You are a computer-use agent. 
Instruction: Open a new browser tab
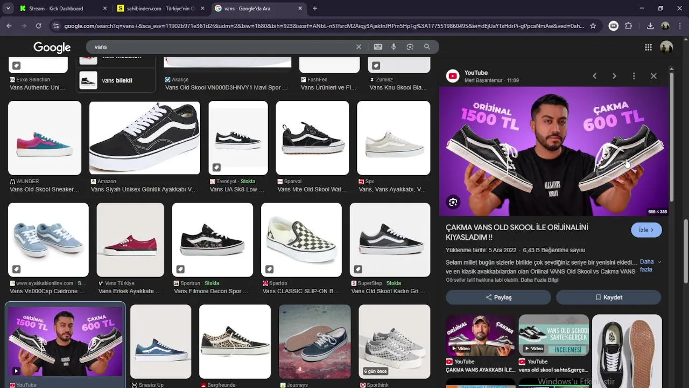[x=315, y=8]
